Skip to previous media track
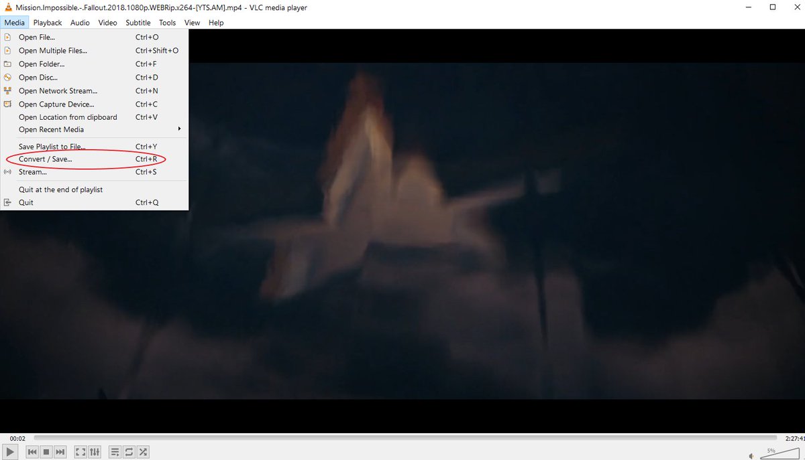This screenshot has height=460, width=805. (x=32, y=452)
